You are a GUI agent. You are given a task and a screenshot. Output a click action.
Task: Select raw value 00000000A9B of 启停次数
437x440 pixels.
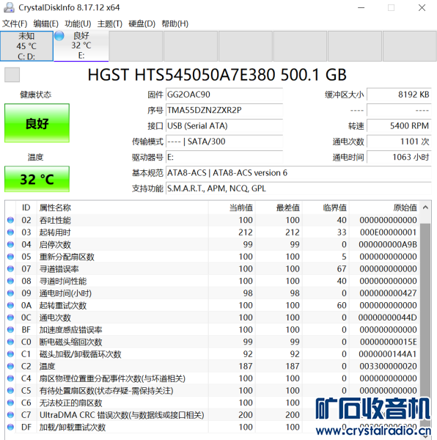pos(388,245)
